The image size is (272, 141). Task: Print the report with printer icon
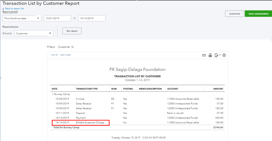click(210, 55)
